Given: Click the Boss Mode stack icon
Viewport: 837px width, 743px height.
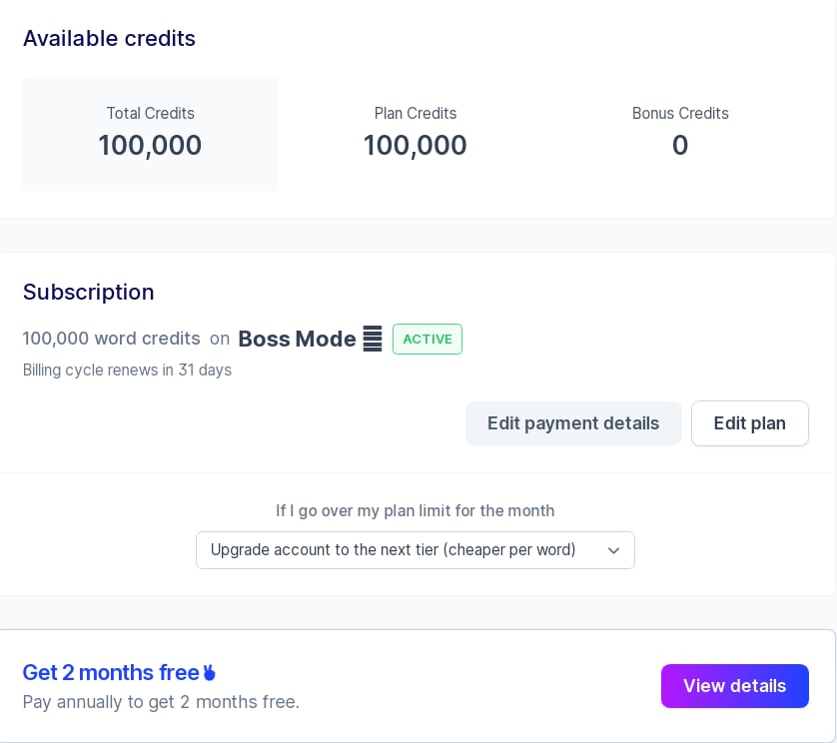Looking at the screenshot, I should pos(373,339).
